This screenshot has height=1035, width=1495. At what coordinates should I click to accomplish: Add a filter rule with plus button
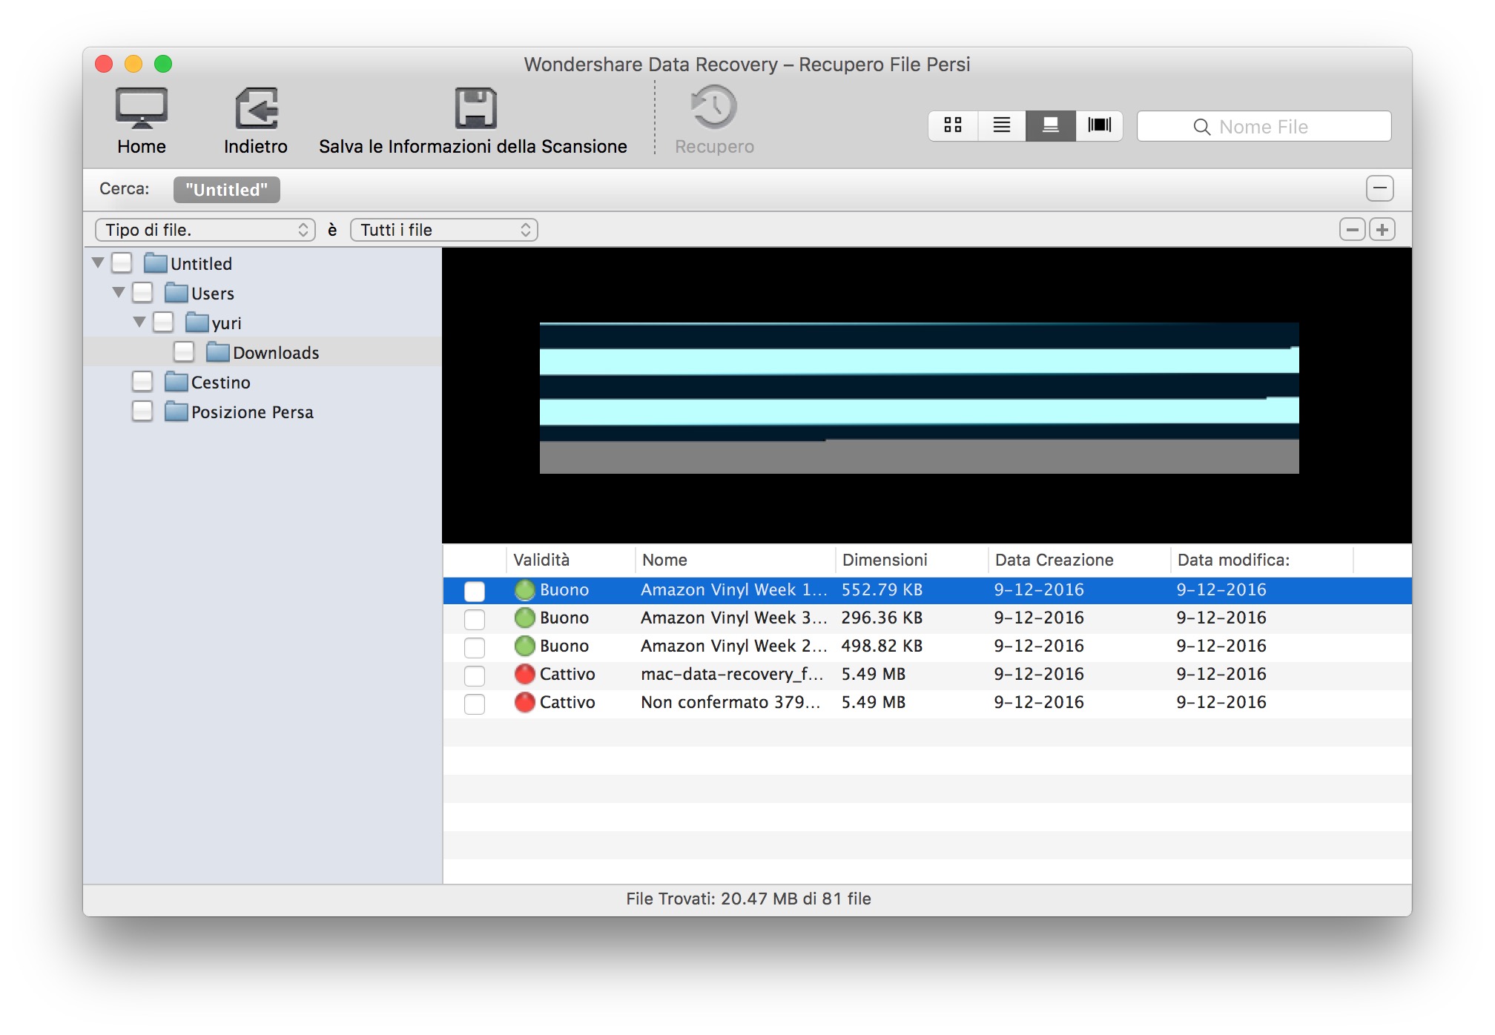click(1382, 230)
